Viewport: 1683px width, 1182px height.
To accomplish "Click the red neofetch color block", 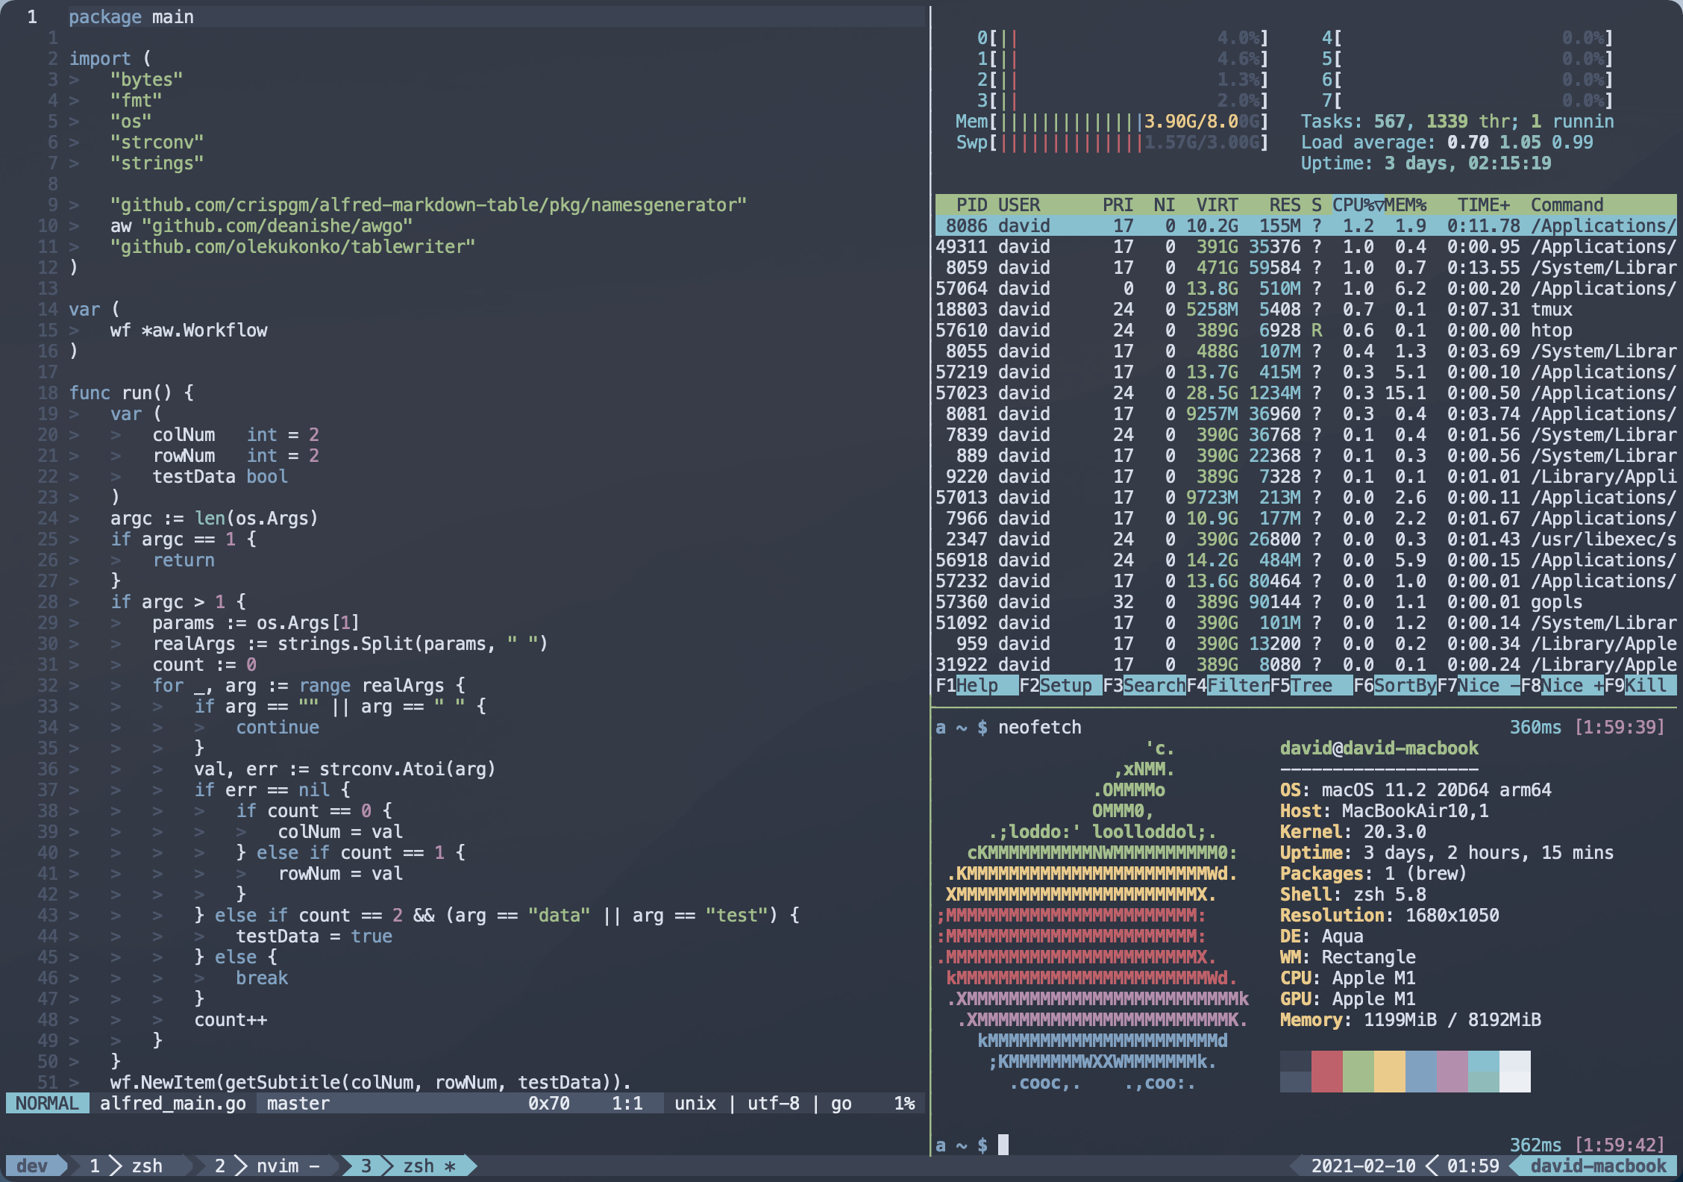I will click(x=1326, y=1071).
